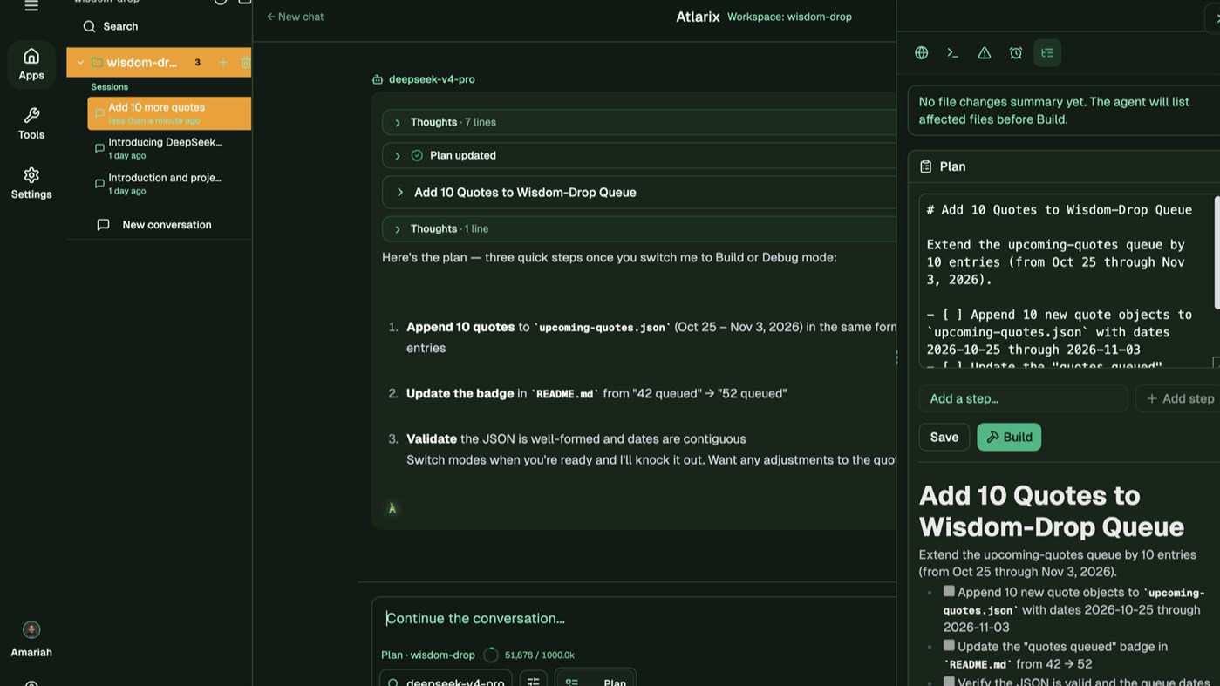Screen dimensions: 1220x686
Task: Collapse the wisdom-drop workspace tree
Action: click(80, 63)
